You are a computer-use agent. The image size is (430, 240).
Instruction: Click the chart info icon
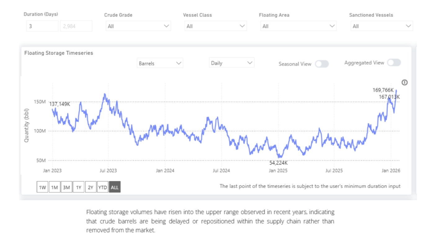[405, 82]
